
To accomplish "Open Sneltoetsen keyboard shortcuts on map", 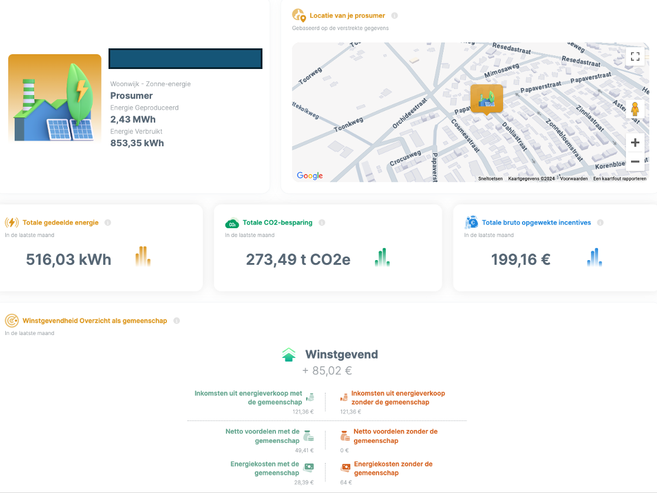I will [490, 179].
